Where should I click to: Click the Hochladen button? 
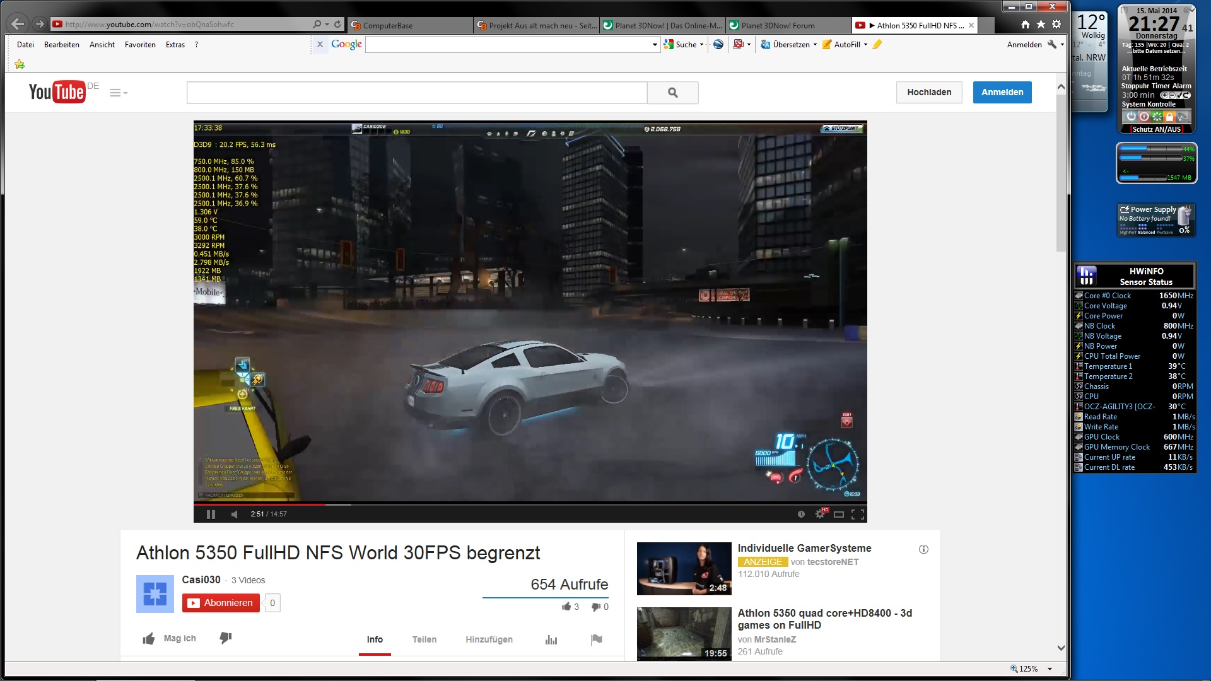928,92
